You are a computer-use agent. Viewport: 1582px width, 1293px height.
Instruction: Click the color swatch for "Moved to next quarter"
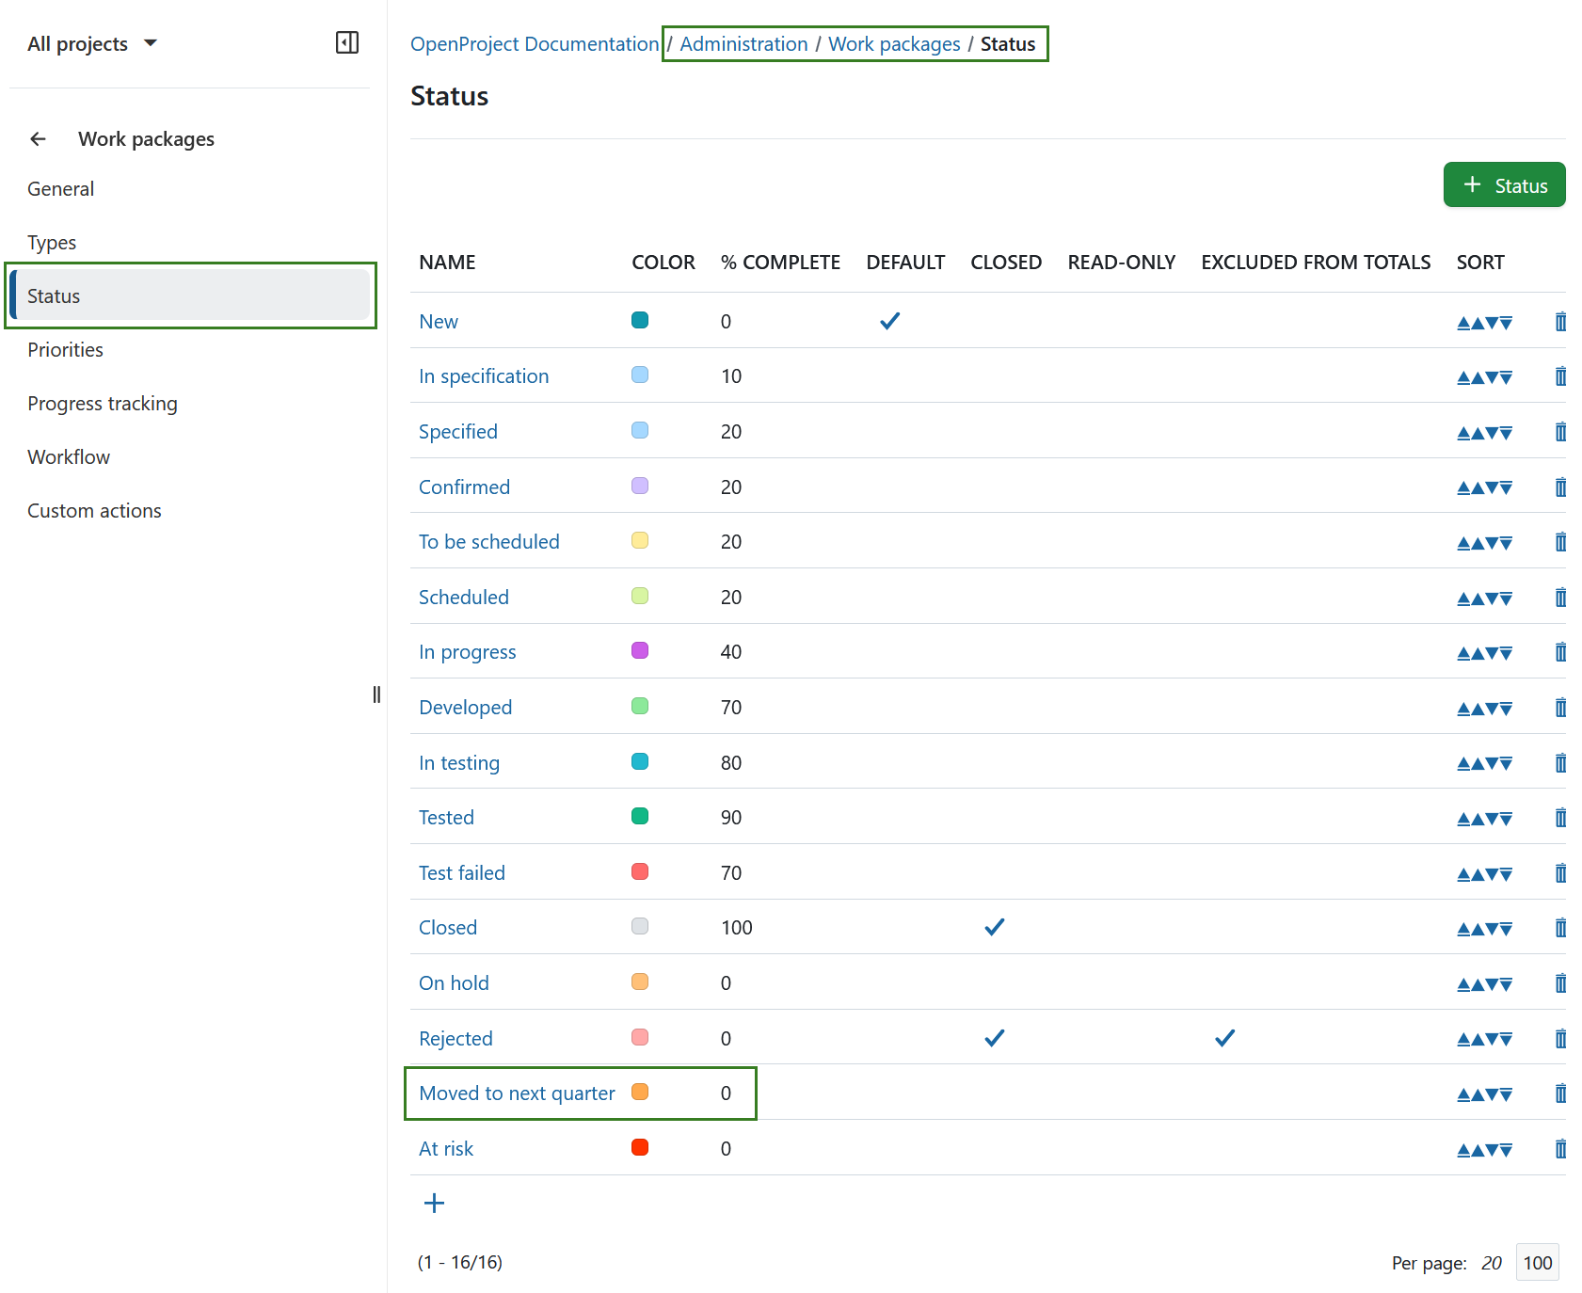pyautogui.click(x=640, y=1093)
